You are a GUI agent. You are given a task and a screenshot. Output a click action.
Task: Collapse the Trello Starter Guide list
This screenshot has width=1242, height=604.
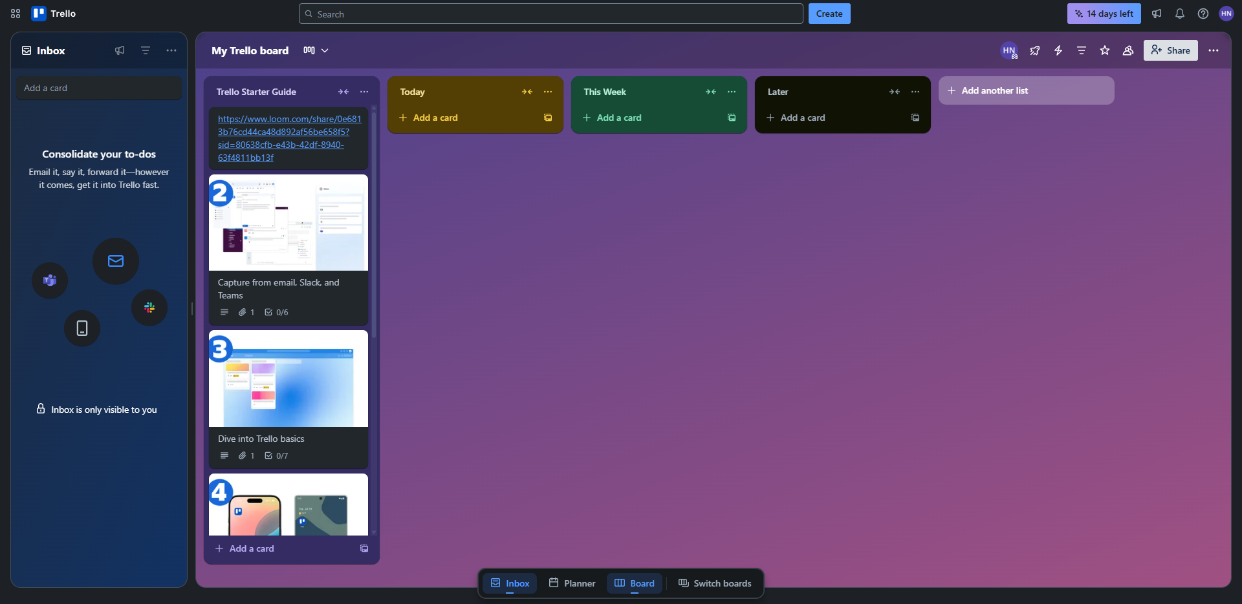click(x=343, y=92)
